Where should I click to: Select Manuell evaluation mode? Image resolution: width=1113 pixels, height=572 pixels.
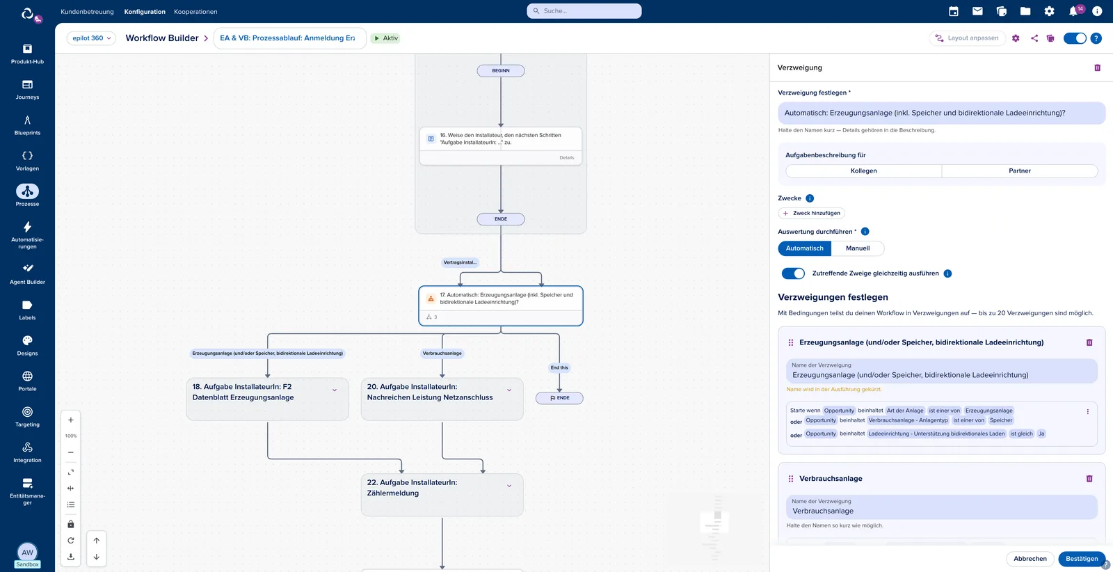858,248
